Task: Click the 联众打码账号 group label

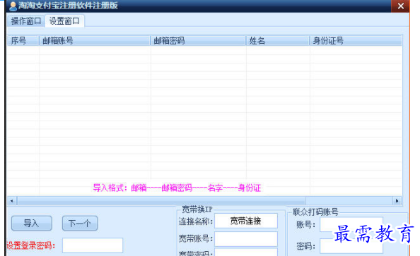Action: [x=315, y=212]
